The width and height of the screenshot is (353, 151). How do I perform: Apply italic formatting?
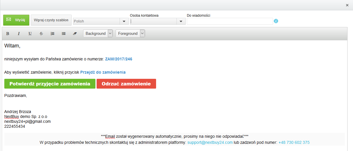click(x=19, y=34)
